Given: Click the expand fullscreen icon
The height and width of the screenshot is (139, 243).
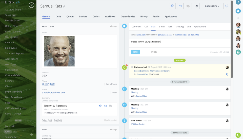Looking at the screenshot, I should click(227, 6).
